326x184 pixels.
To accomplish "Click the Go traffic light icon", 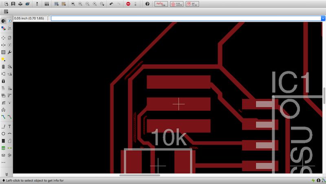I will (x=135, y=4).
